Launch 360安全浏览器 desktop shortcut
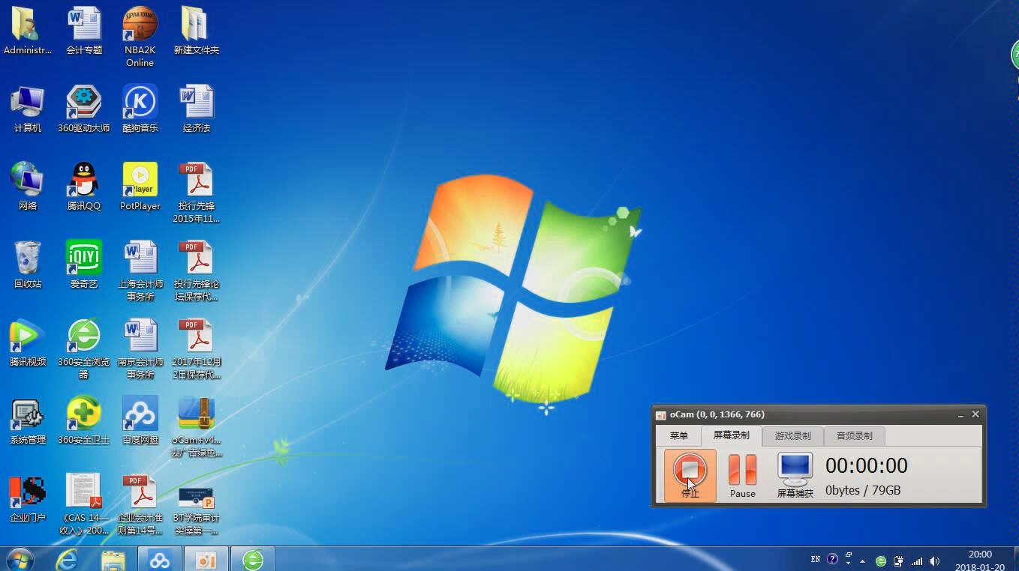 click(84, 348)
